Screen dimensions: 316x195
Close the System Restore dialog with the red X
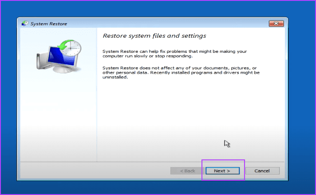[276, 24]
